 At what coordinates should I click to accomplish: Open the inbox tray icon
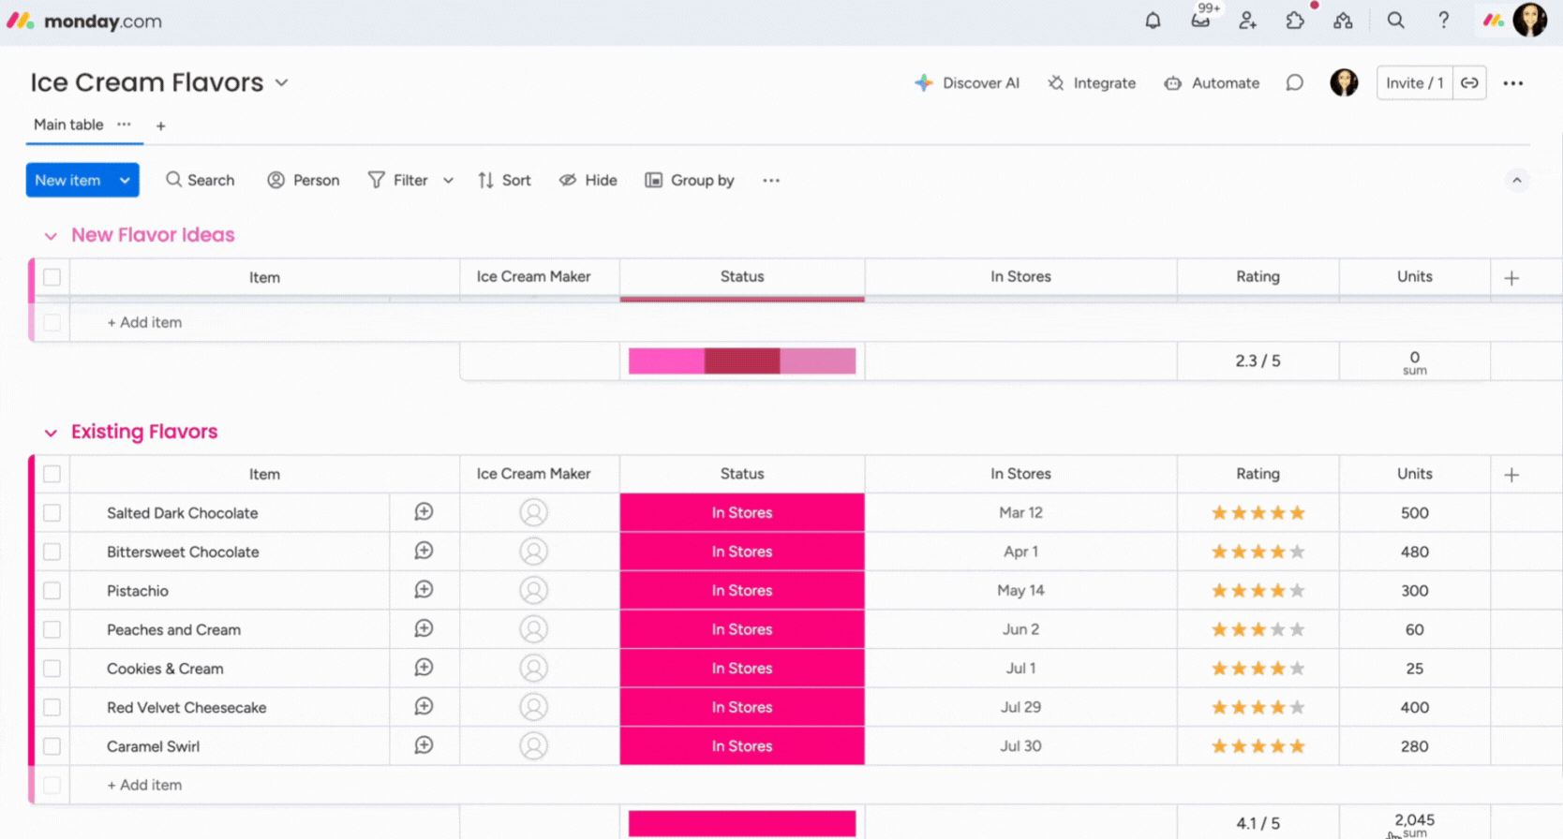(x=1200, y=21)
